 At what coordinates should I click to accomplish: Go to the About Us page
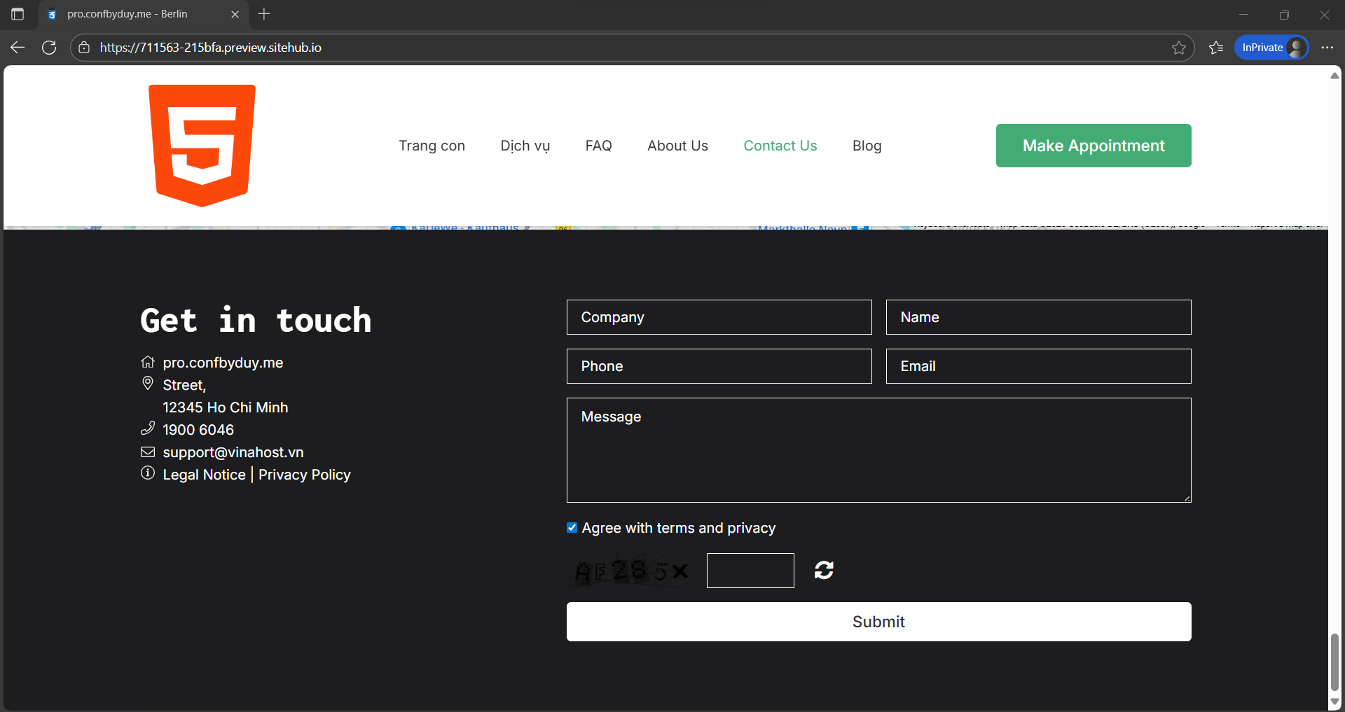(x=677, y=146)
